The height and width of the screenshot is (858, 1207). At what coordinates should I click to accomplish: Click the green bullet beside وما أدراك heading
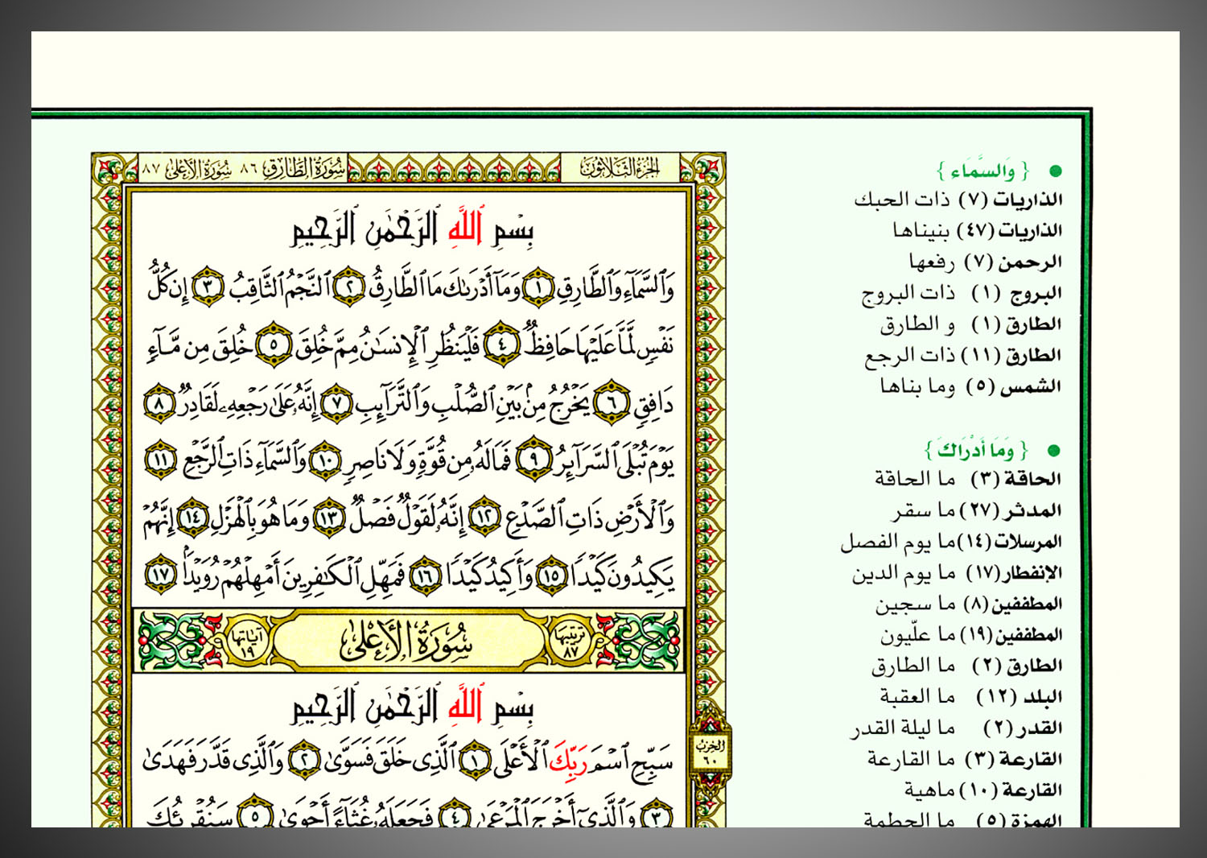[1055, 451]
